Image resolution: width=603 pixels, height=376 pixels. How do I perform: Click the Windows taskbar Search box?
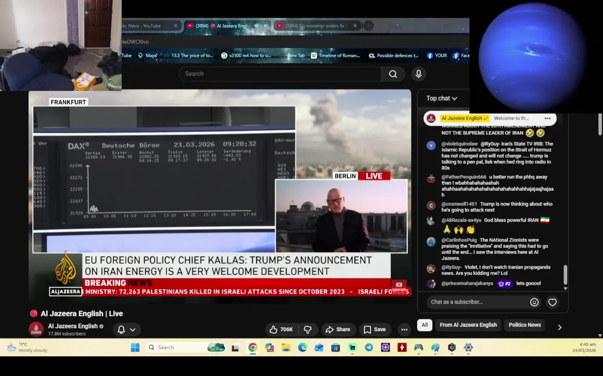click(x=185, y=348)
